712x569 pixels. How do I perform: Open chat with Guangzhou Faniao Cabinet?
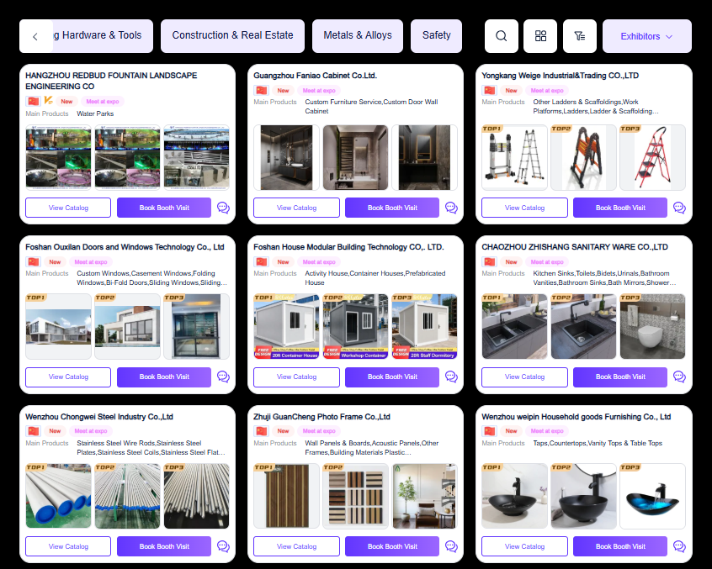(451, 208)
